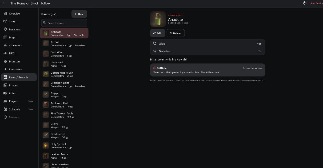Viewport: 323px width, 168px height.
Task: Open the Characters section
Action: [19, 45]
